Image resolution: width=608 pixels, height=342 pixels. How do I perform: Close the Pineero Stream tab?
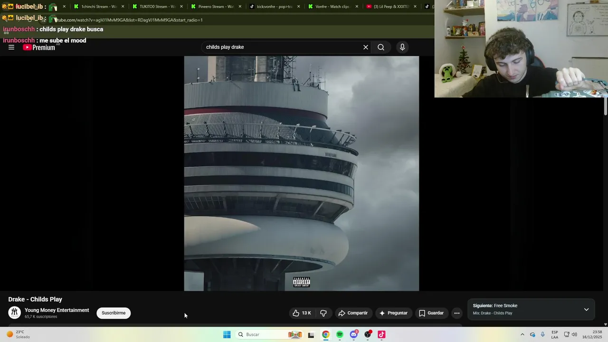click(x=239, y=7)
